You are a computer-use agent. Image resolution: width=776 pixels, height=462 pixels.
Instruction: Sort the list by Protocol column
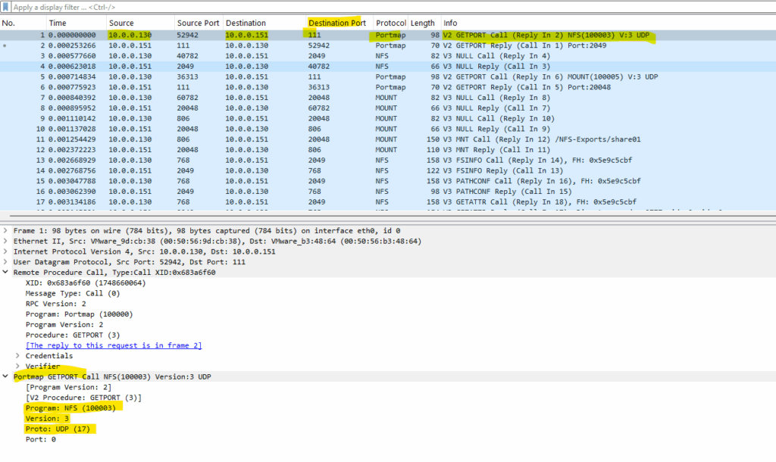click(390, 23)
